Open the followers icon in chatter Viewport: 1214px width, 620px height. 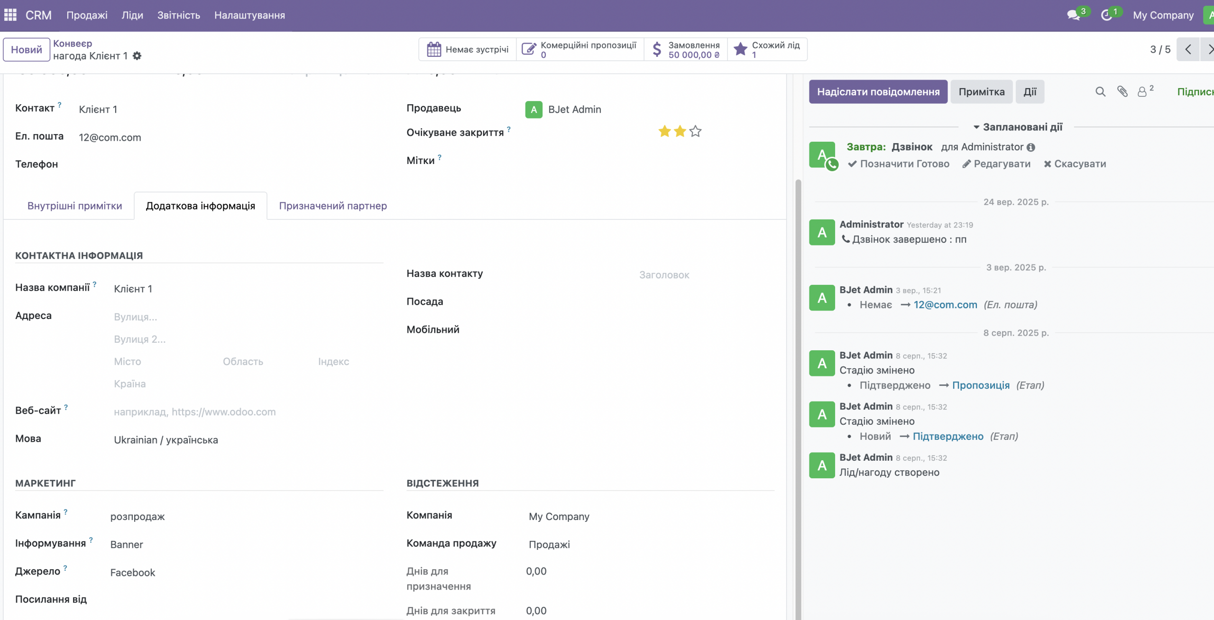point(1142,92)
